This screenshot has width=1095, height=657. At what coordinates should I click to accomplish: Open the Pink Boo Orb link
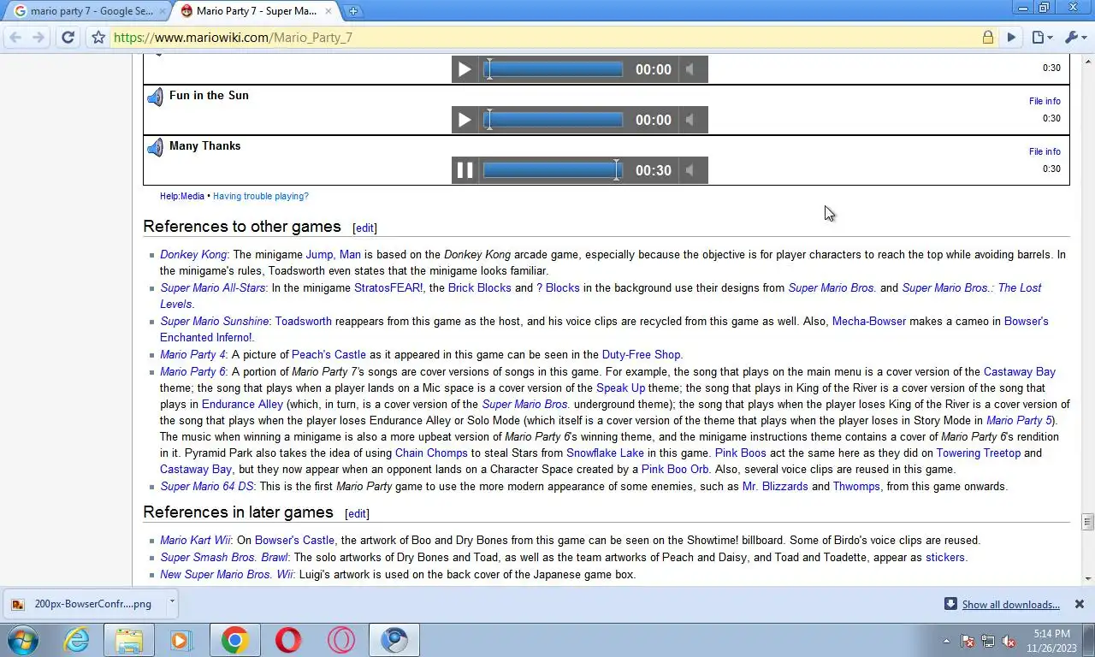tap(675, 469)
